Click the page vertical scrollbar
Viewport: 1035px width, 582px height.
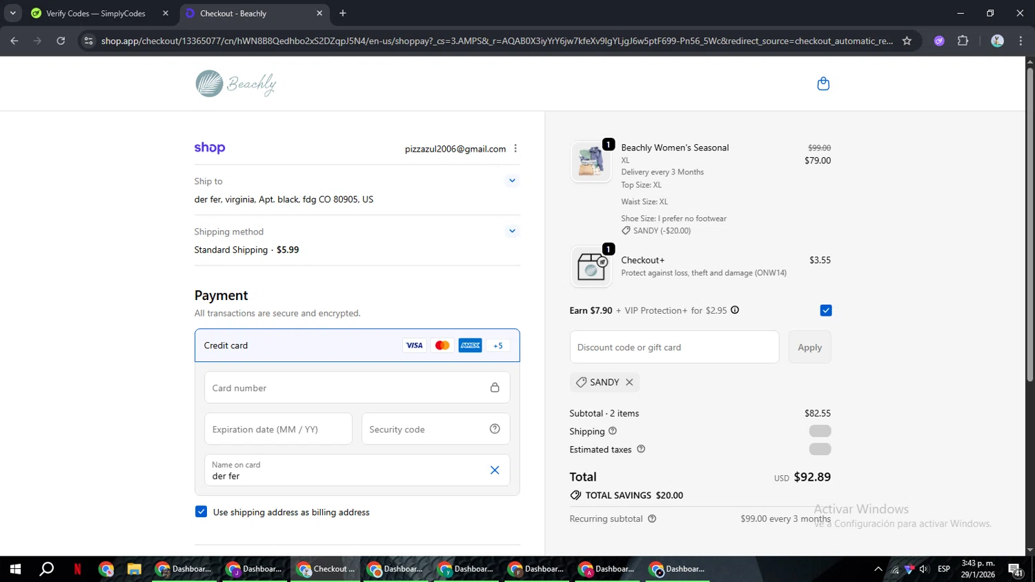[x=1029, y=224]
